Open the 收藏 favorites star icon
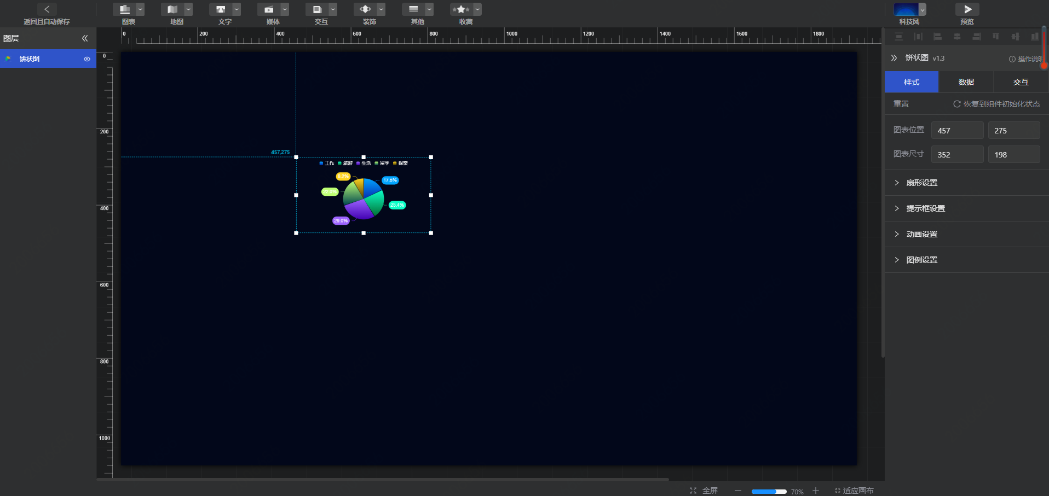This screenshot has height=496, width=1049. [x=462, y=9]
